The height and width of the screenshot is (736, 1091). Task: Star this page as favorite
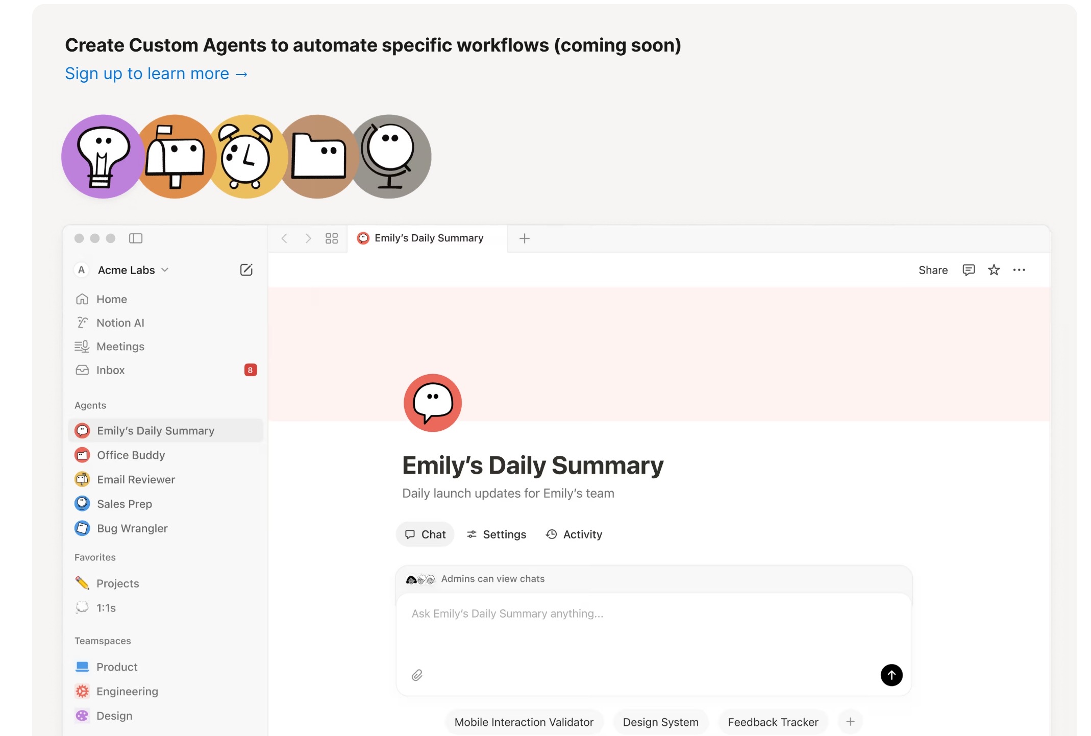pos(994,270)
